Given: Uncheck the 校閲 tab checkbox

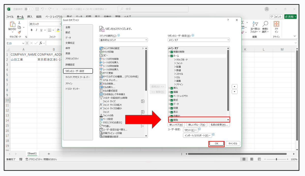Looking at the screenshot, I should click(x=172, y=108).
